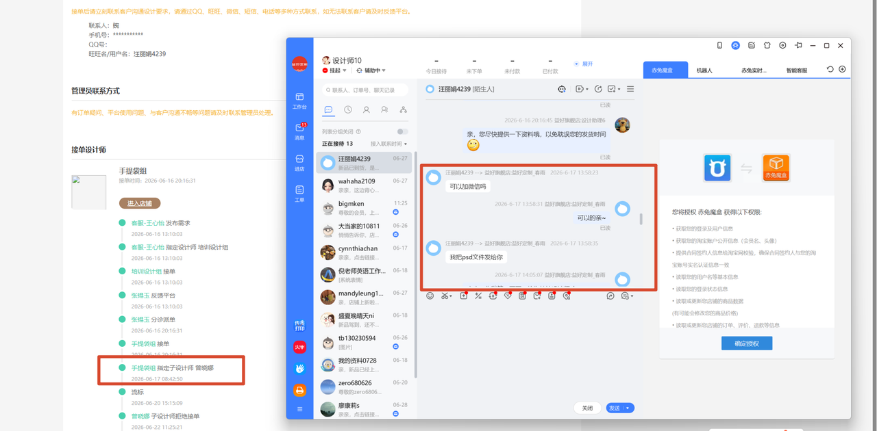Click the robot assistant icon in chat header
Screen dimensions: 877x431
[x=562, y=89]
